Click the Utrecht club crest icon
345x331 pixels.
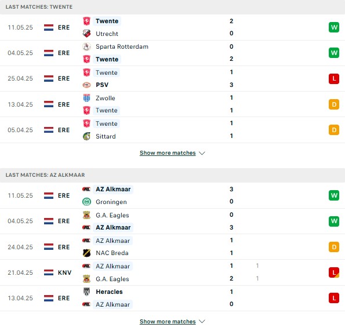tap(87, 34)
